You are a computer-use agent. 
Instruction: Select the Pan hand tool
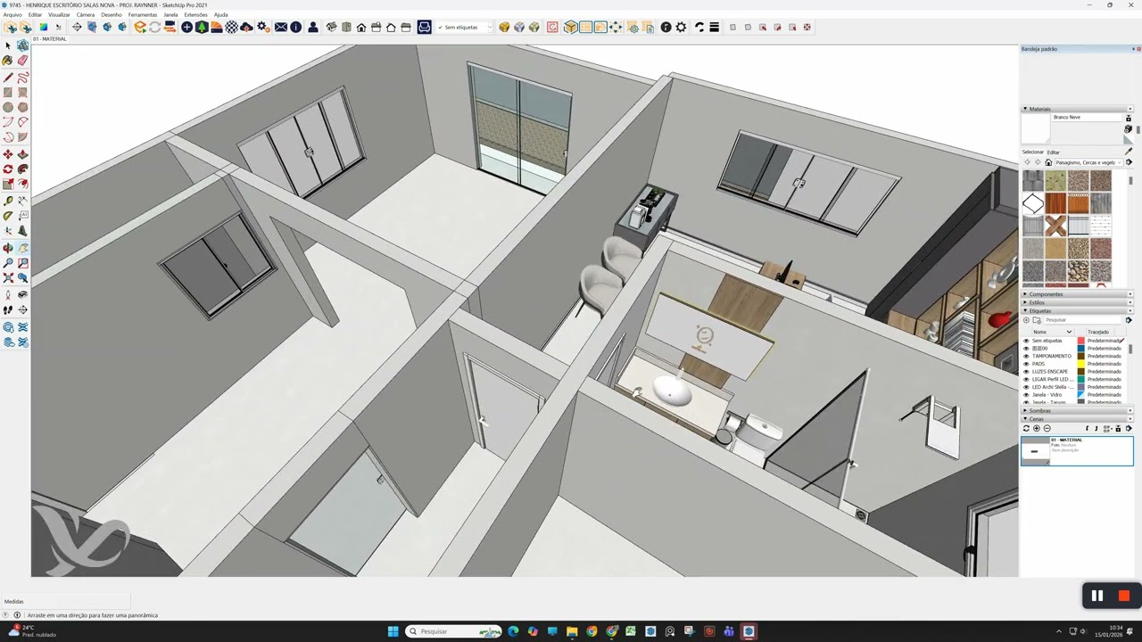(22, 248)
